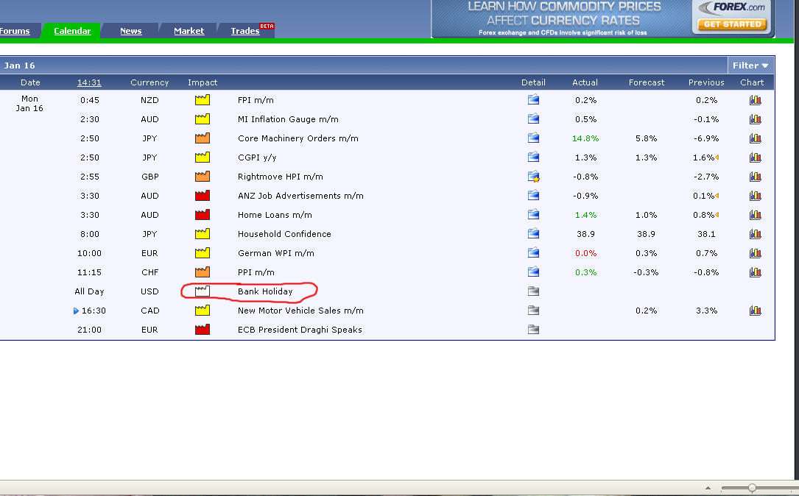799x496 pixels.
Task: Show chart for CGPI y/y
Action: (755, 157)
